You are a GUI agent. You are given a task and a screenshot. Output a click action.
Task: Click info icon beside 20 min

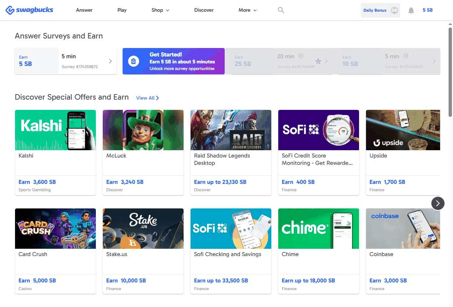pos(301,56)
